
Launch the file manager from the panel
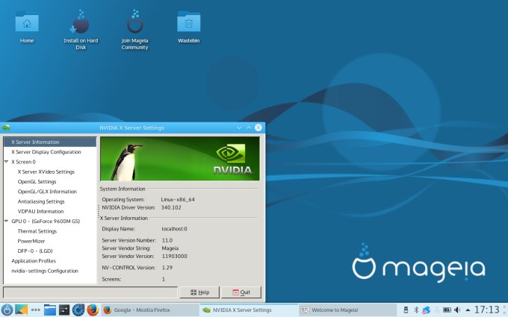point(50,310)
